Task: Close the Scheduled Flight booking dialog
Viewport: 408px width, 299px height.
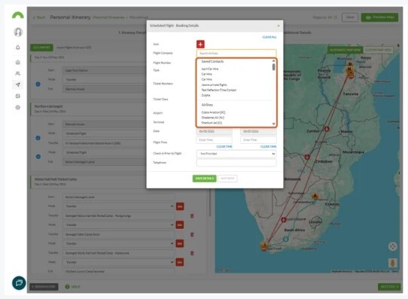Action: pyautogui.click(x=279, y=26)
